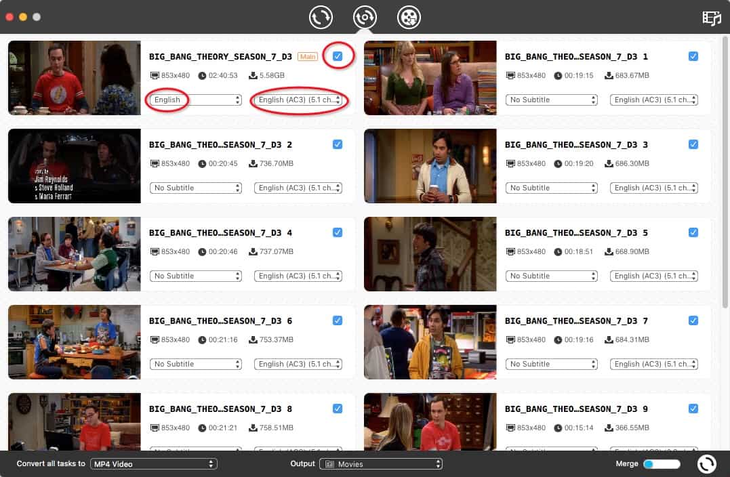Click the 00:19:16 duration value
The height and width of the screenshot is (477, 730).
tap(579, 339)
